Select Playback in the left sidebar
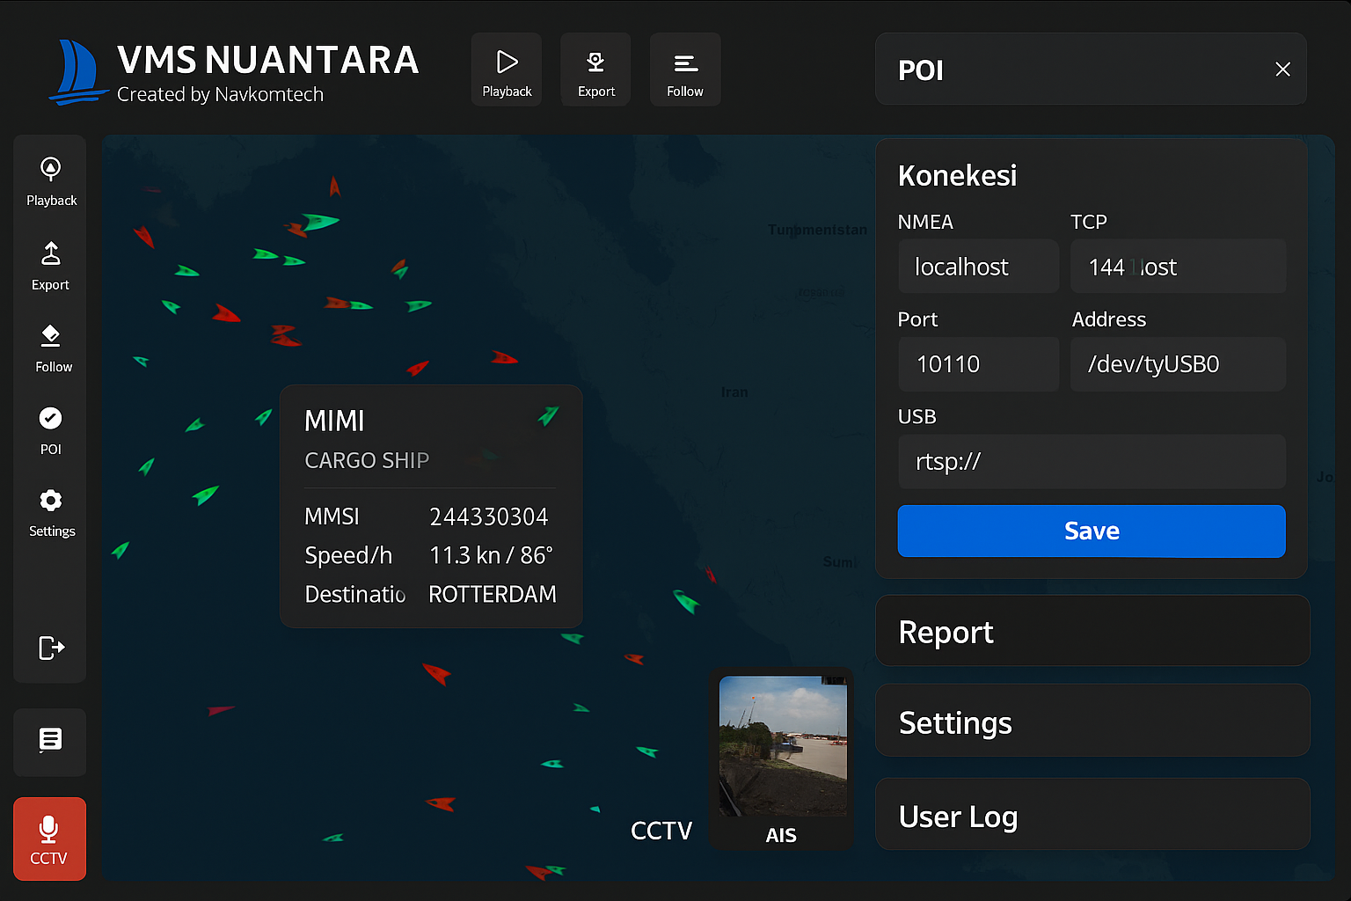Screen dimensions: 1351x901 pos(50,180)
